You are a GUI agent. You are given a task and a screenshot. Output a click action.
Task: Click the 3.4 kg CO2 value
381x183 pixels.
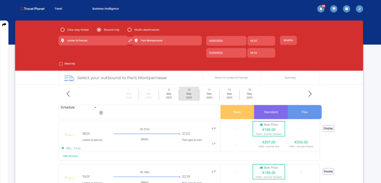[x=77, y=148]
